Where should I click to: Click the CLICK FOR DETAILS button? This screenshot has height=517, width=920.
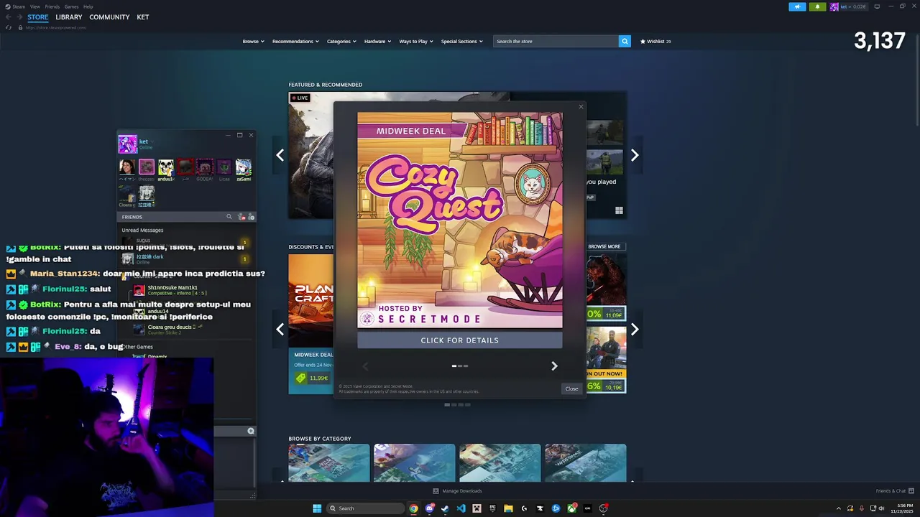pyautogui.click(x=459, y=340)
